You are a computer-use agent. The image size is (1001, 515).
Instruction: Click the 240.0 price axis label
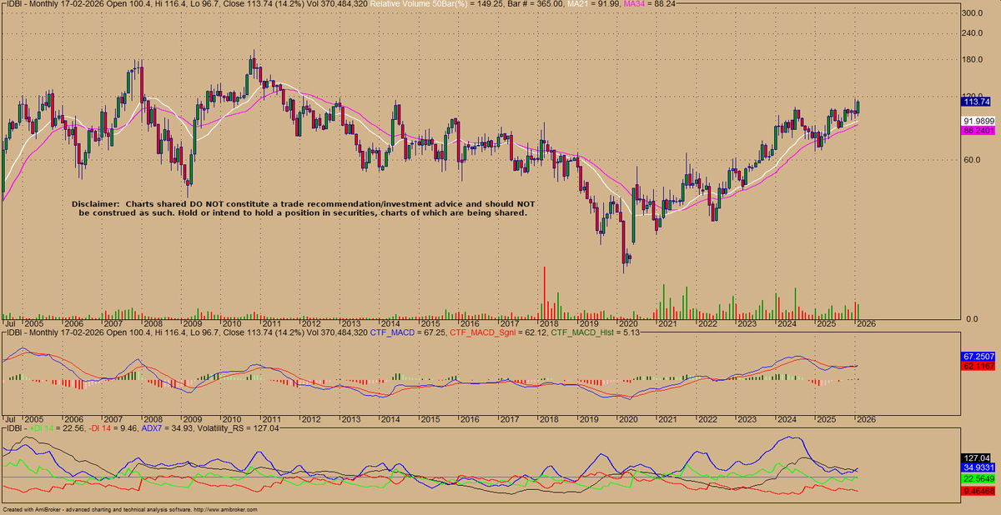[x=974, y=33]
